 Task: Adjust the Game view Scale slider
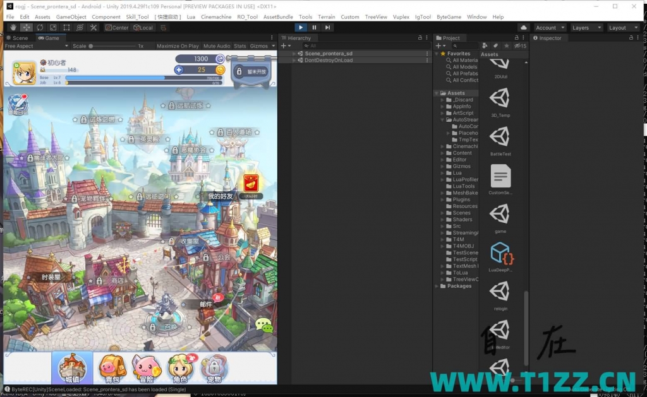pos(112,46)
